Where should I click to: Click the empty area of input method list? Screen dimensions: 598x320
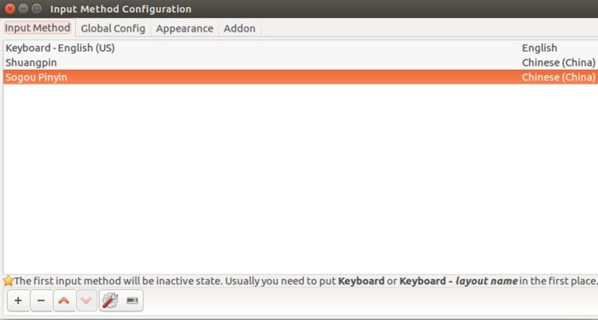[301, 179]
